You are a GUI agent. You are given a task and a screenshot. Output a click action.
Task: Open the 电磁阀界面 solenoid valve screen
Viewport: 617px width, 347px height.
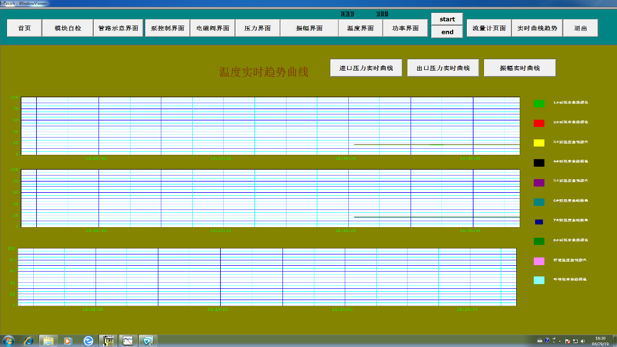212,28
